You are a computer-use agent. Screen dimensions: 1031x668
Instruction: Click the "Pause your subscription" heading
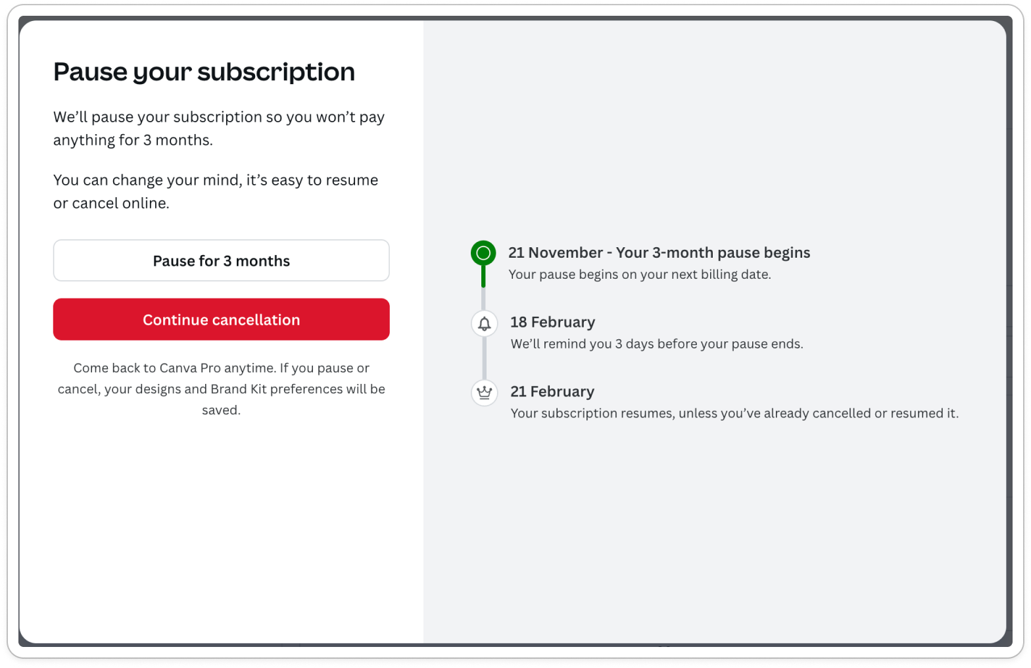coord(204,72)
